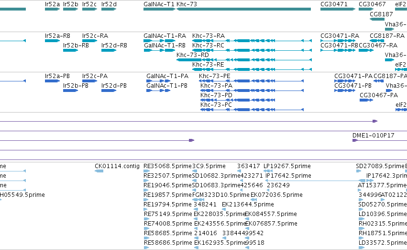
Task: Click EST RE74008.5prime
Action: pyautogui.click(x=168, y=224)
